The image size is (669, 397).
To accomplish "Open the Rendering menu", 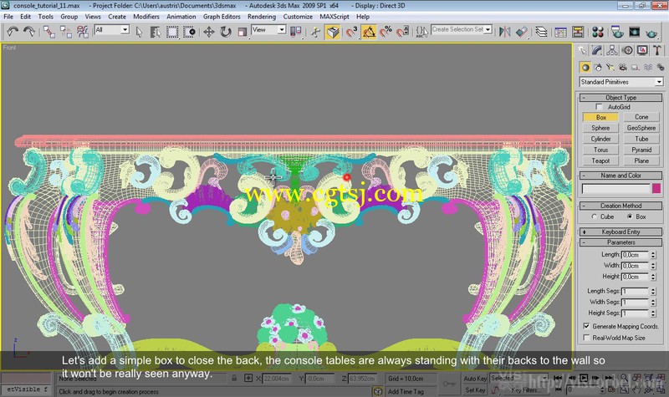I will pos(262,17).
